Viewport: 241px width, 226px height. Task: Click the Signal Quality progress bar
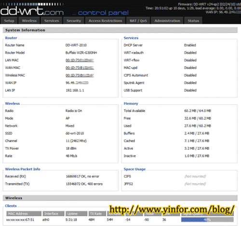click(207, 220)
